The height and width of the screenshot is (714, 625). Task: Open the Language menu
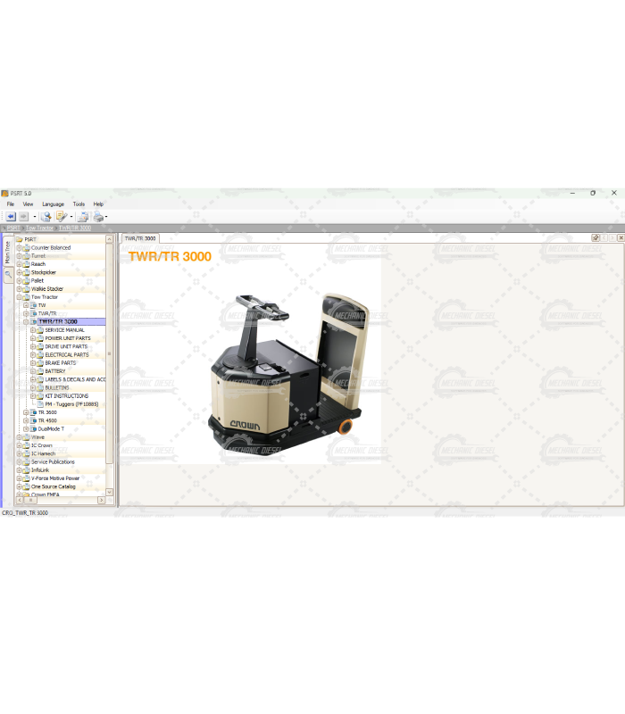pyautogui.click(x=53, y=204)
